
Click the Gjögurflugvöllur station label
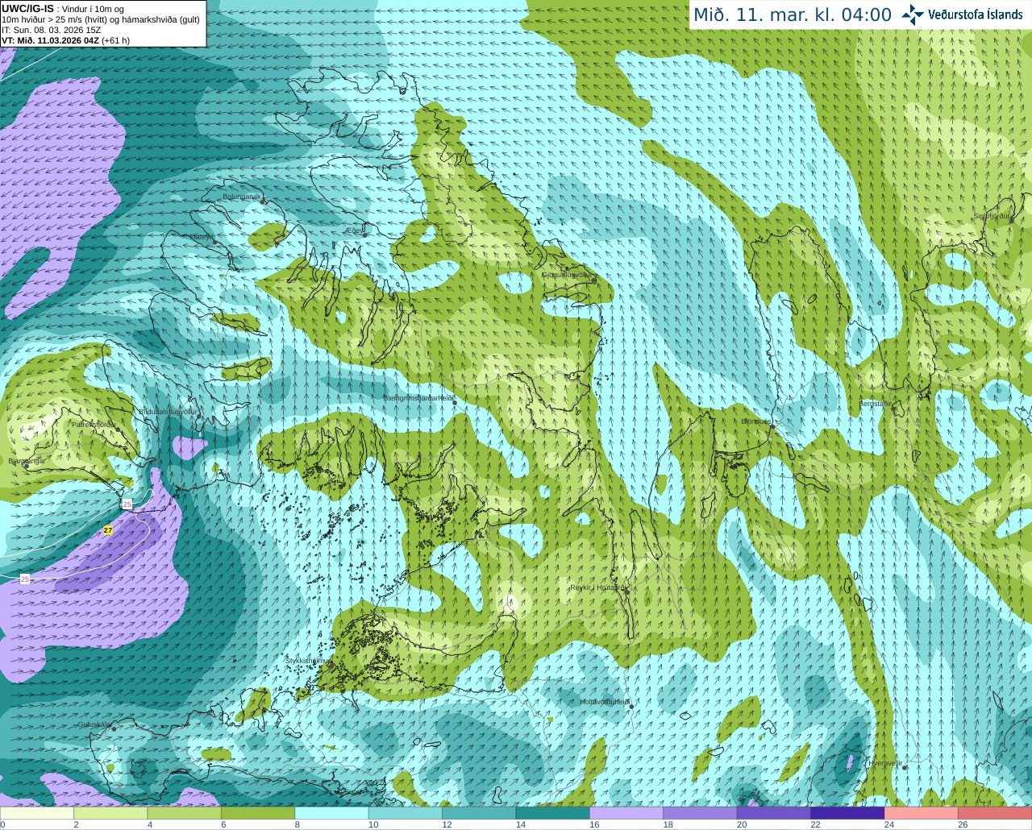point(568,275)
